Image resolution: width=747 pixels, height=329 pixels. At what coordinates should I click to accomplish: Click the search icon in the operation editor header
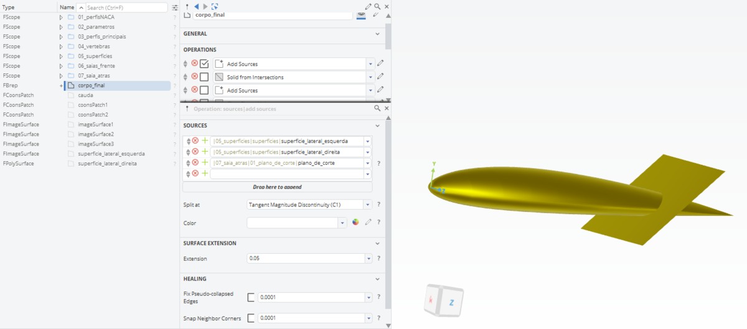click(x=377, y=108)
